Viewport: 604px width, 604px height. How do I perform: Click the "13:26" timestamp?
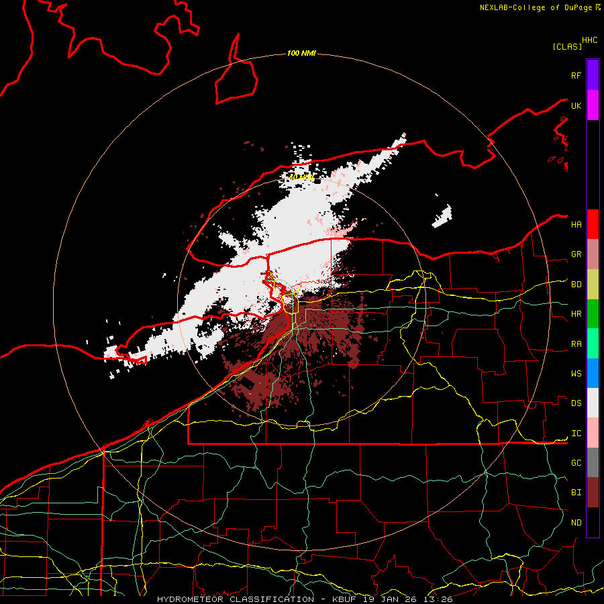pos(439,599)
